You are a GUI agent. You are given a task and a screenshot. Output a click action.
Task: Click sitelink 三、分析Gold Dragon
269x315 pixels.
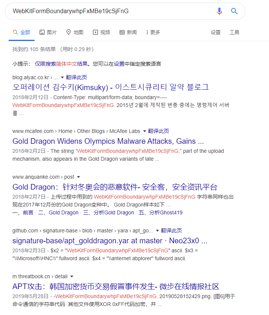coord(109,213)
